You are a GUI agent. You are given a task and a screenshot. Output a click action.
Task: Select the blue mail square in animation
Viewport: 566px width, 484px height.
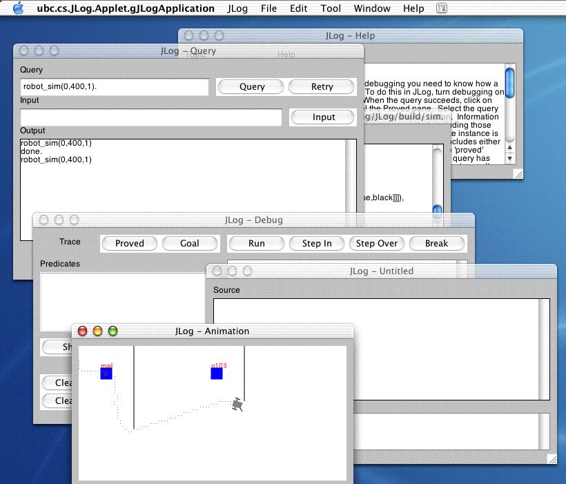click(x=106, y=374)
